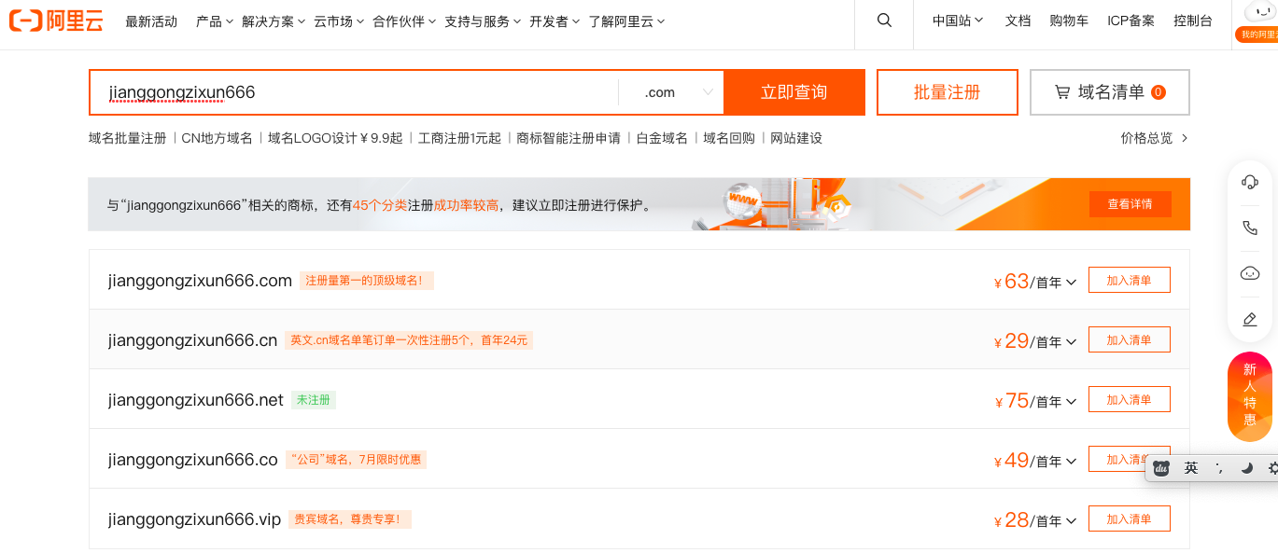The image size is (1278, 553).
Task: Open the 价格总览 link
Action: pos(1154,138)
